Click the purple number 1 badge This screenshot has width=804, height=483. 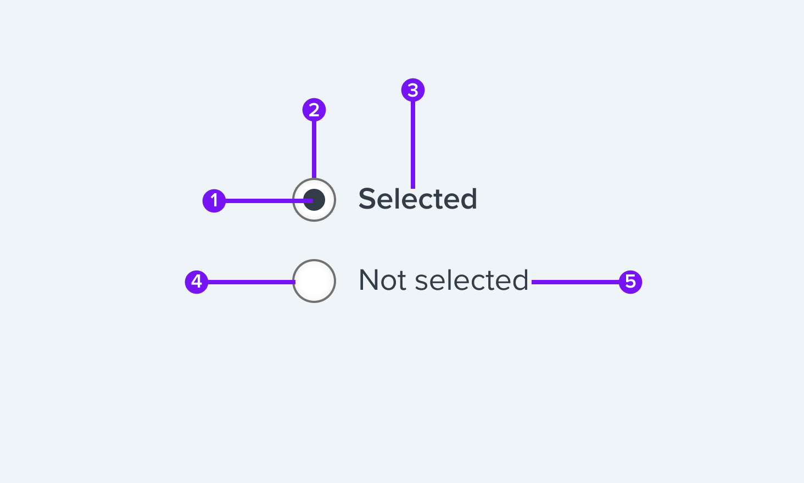click(214, 200)
